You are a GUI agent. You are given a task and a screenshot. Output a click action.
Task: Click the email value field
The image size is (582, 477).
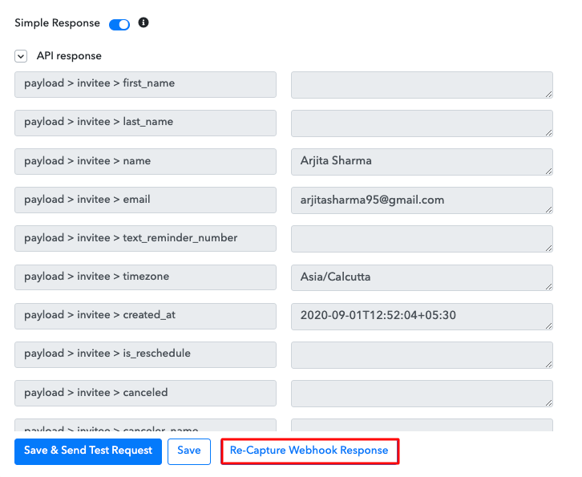click(x=421, y=200)
